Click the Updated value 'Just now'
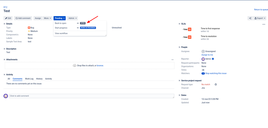This screenshot has width=268, height=128. tap(205, 103)
